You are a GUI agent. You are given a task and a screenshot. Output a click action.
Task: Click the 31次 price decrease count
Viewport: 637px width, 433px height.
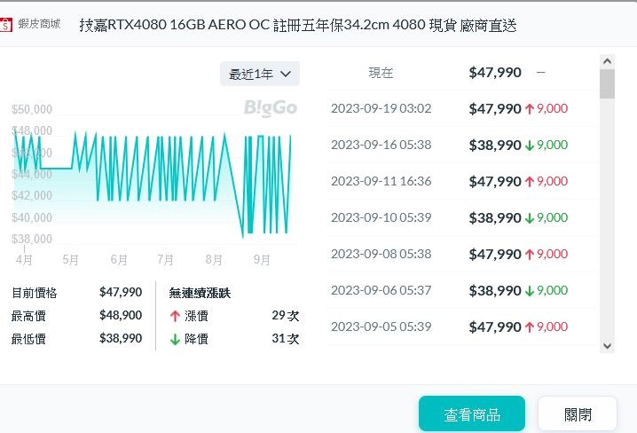286,339
